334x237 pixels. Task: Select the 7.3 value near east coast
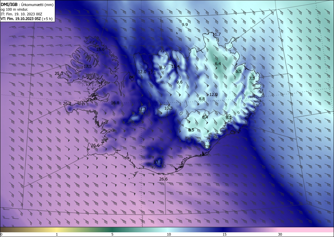click(x=252, y=78)
